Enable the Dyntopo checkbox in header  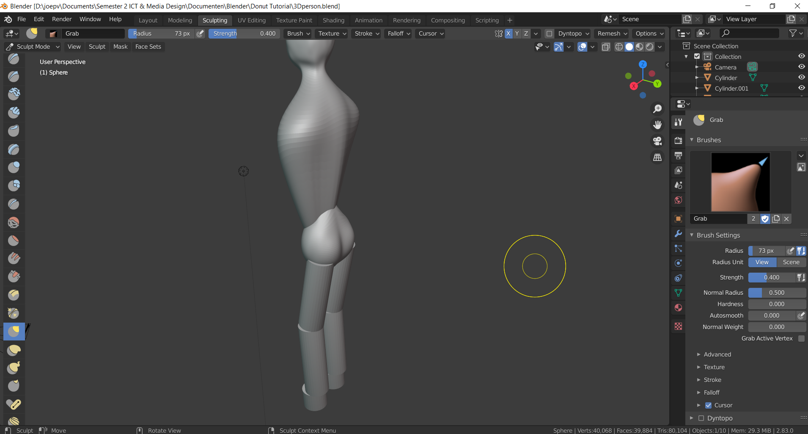(x=549, y=33)
